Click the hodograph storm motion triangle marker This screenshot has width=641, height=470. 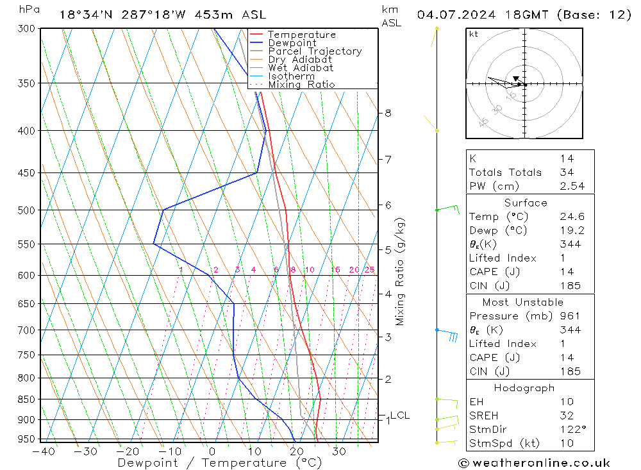click(x=516, y=78)
